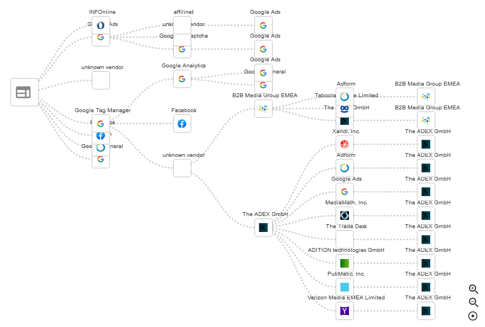Viewport: 485px width, 327px height.
Task: Select unknown vendor node linked directly to root
Action: pyautogui.click(x=101, y=80)
